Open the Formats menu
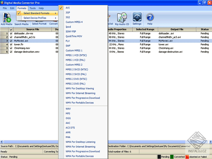This screenshot has width=212, height=159. click(22, 8)
